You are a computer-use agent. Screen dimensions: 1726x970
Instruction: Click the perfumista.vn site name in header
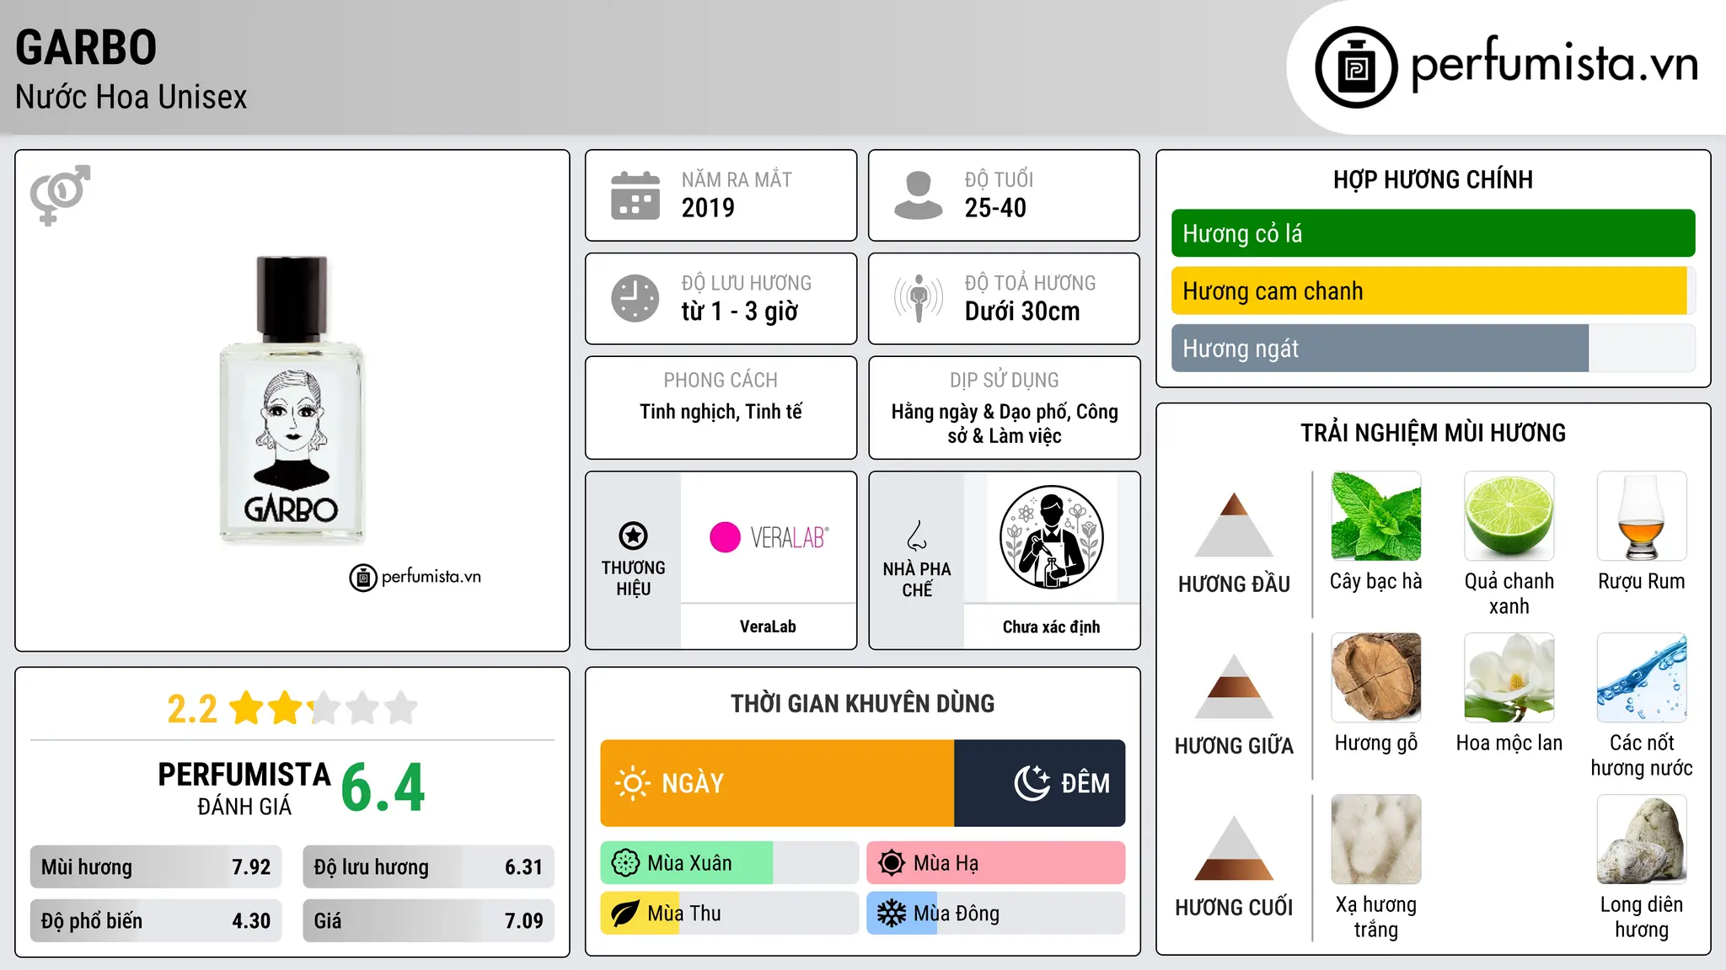click(1555, 64)
